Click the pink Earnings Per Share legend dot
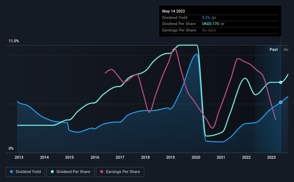This screenshot has height=182, width=294. click(102, 172)
